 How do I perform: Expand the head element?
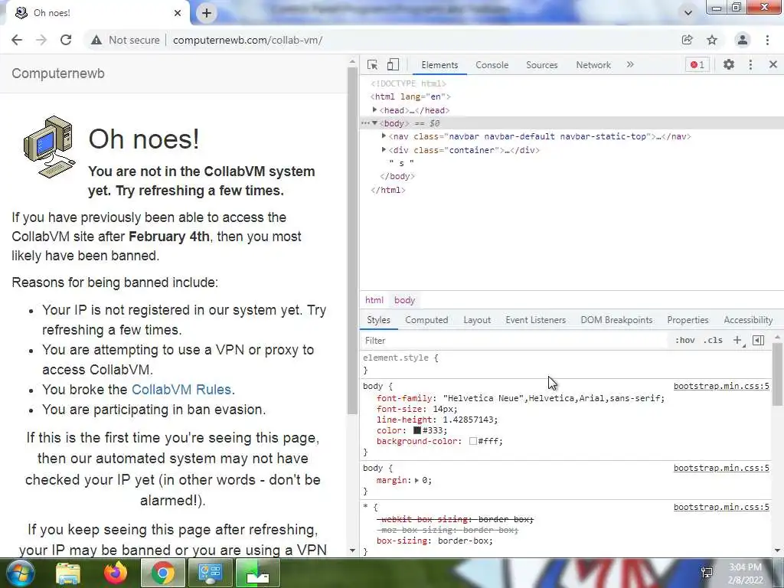(x=374, y=110)
